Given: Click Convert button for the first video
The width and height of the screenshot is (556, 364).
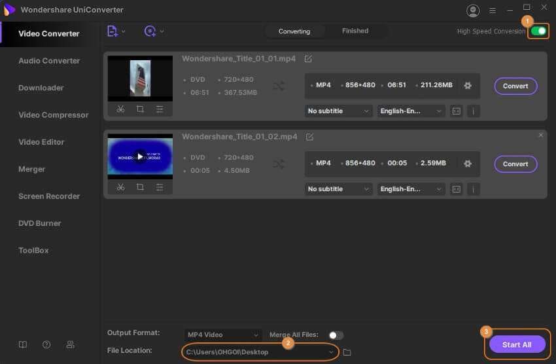Looking at the screenshot, I should click(x=515, y=86).
